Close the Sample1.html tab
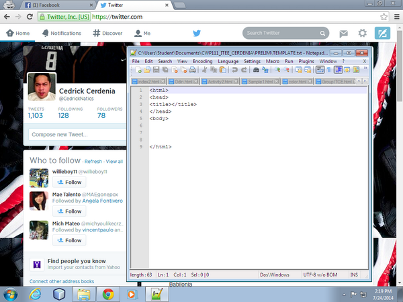This screenshot has width=403, height=302. [x=276, y=81]
